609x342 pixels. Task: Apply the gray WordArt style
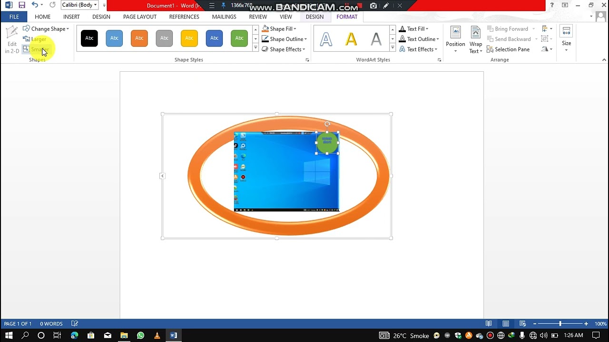tap(376, 38)
